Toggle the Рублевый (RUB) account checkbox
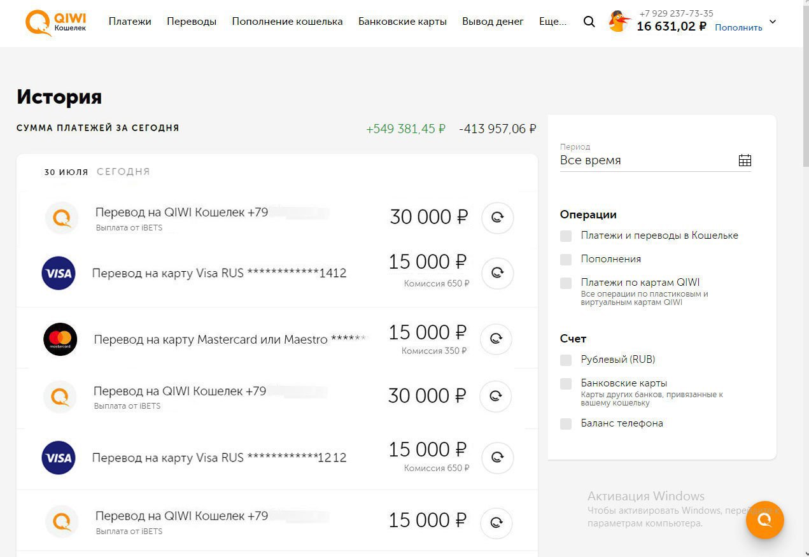This screenshot has height=557, width=809. click(x=566, y=360)
